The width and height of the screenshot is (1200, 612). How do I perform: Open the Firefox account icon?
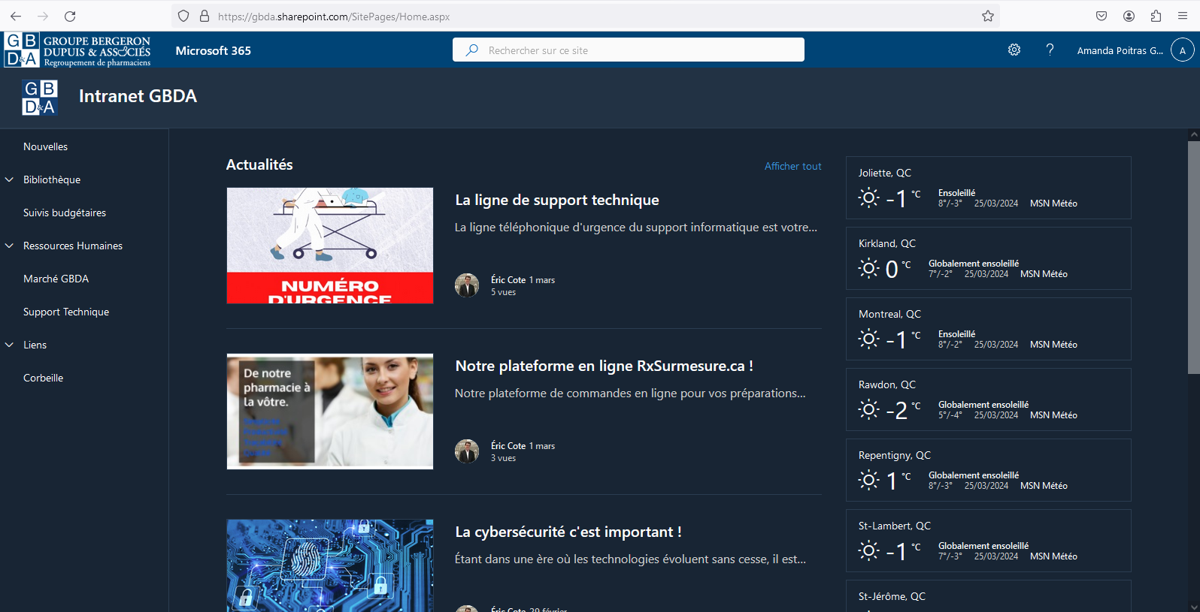1129,16
